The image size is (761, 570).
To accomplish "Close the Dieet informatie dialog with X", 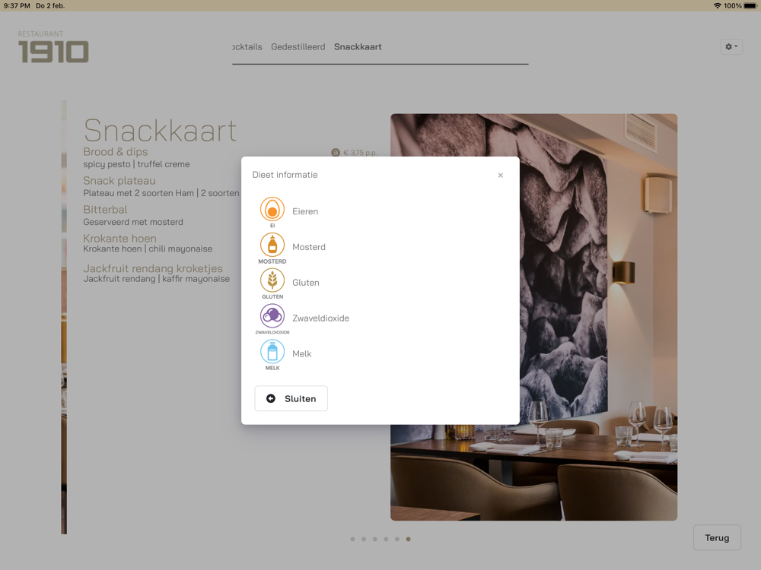I will coord(501,176).
